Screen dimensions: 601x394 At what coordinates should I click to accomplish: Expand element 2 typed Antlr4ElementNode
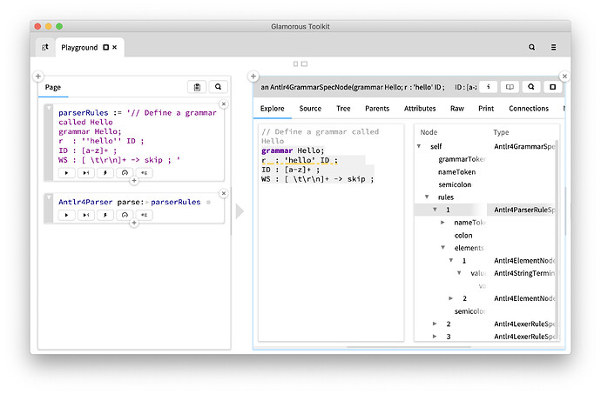coord(451,298)
